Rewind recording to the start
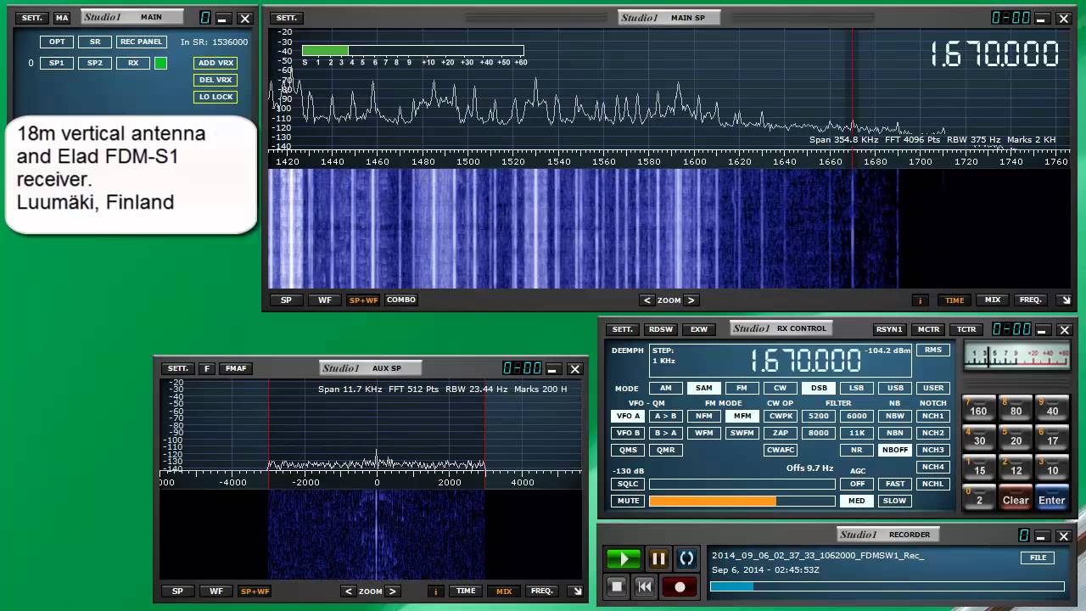The height and width of the screenshot is (611, 1086). [x=645, y=586]
